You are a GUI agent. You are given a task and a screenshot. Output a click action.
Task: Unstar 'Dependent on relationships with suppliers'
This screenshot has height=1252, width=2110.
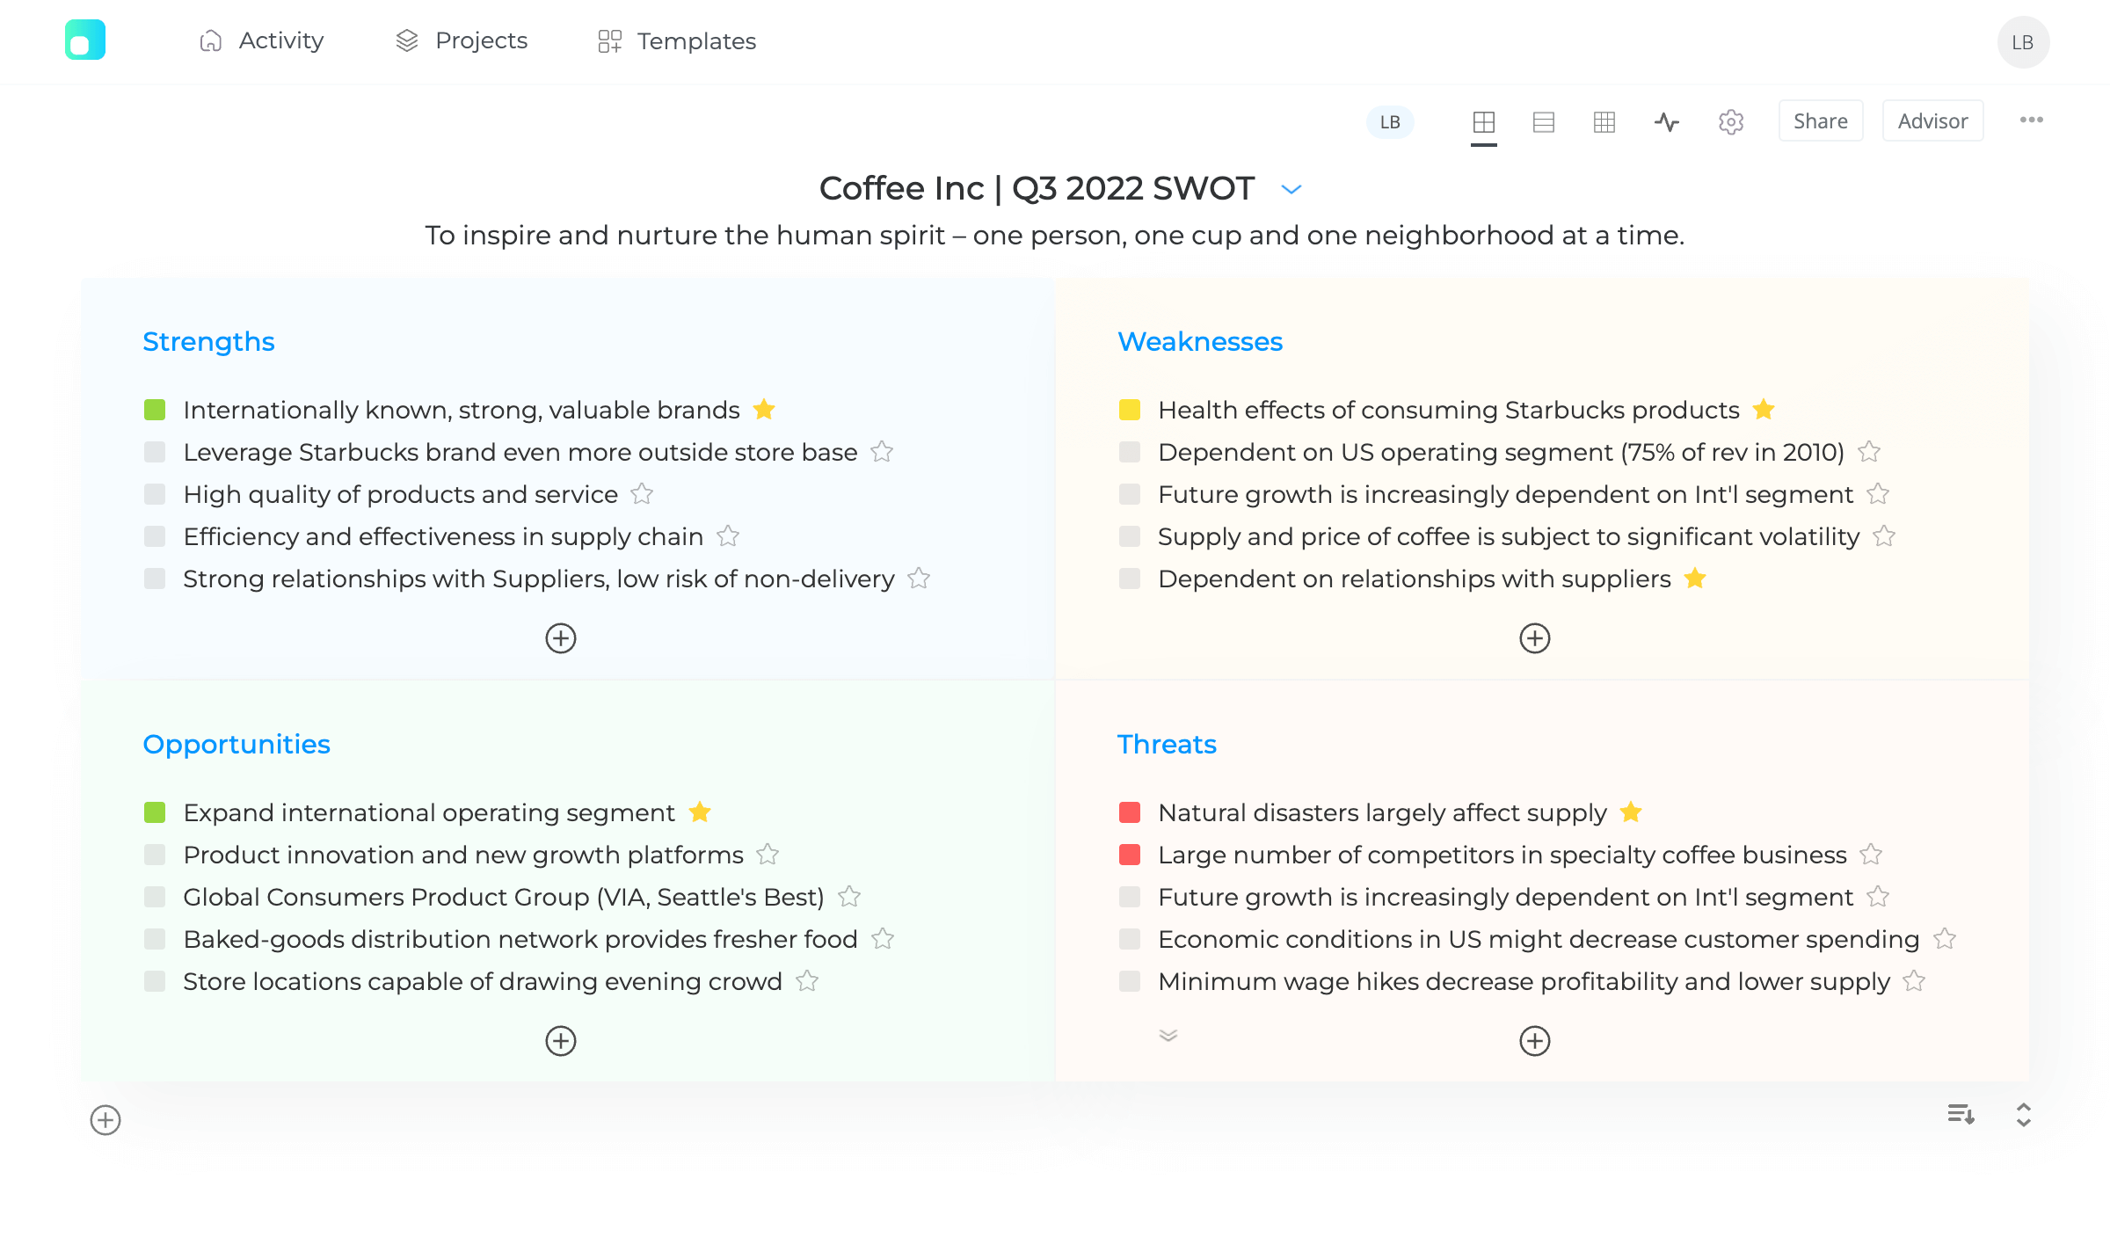click(x=1695, y=579)
